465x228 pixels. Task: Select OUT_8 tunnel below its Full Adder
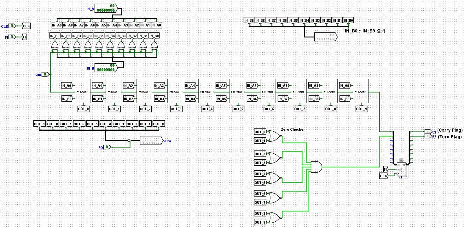click(331, 109)
